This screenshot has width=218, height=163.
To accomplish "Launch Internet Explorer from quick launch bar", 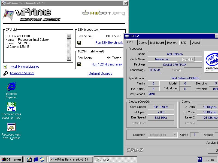I will click(x=36, y=159).
